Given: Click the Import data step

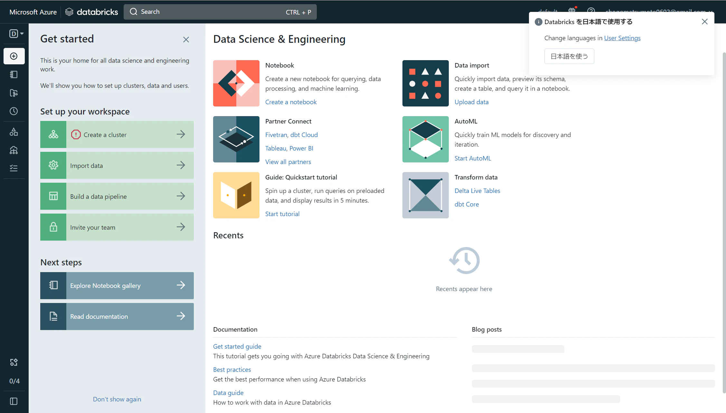Looking at the screenshot, I should click(x=117, y=165).
